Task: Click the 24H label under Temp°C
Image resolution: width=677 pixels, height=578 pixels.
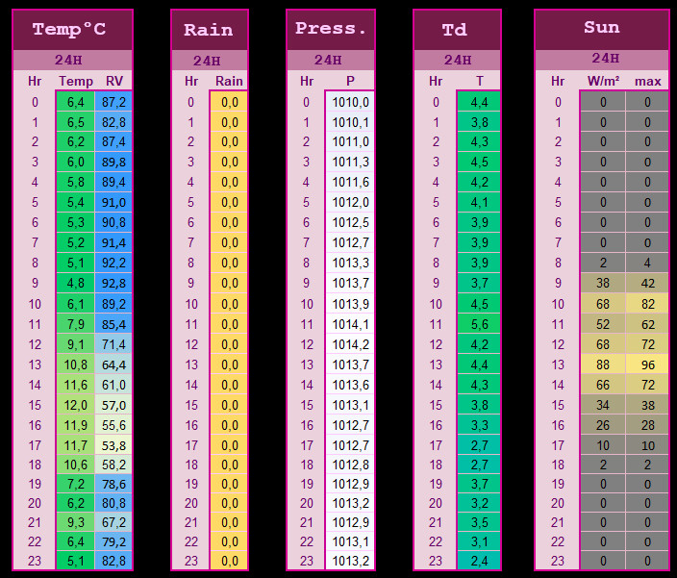Action: (x=71, y=61)
